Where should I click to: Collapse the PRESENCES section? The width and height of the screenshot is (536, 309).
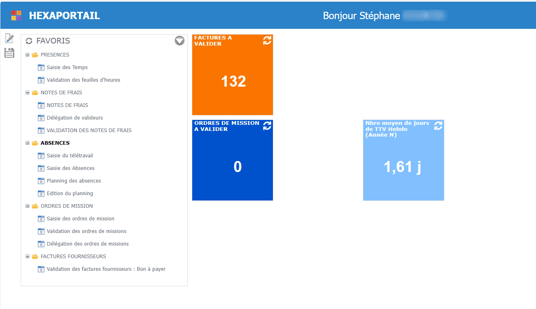point(26,54)
